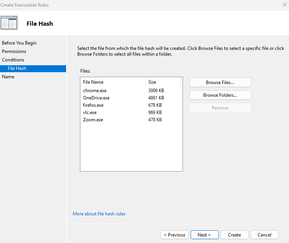289x243 pixels.
Task: Select vlc.exe file entry
Action: (x=90, y=112)
